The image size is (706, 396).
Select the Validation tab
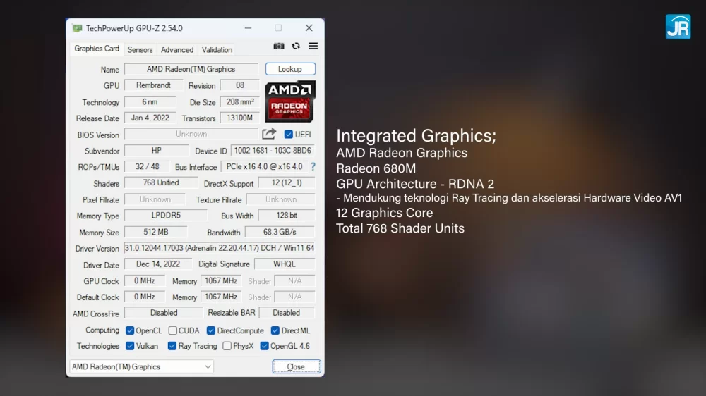click(217, 50)
